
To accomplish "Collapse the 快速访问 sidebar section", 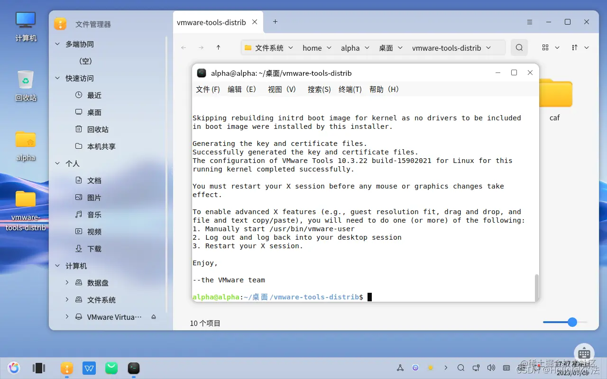I will (57, 78).
